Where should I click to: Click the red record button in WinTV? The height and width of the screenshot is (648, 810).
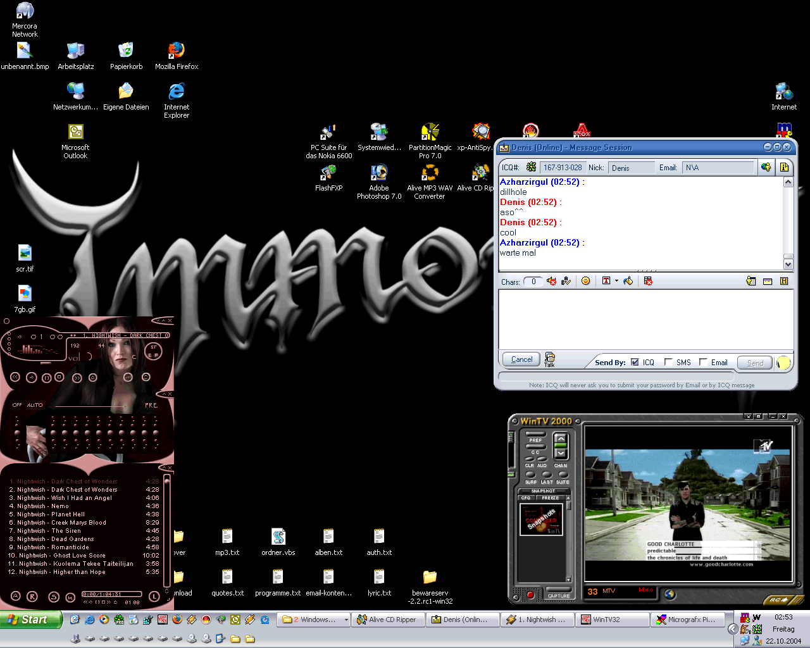coord(530,595)
